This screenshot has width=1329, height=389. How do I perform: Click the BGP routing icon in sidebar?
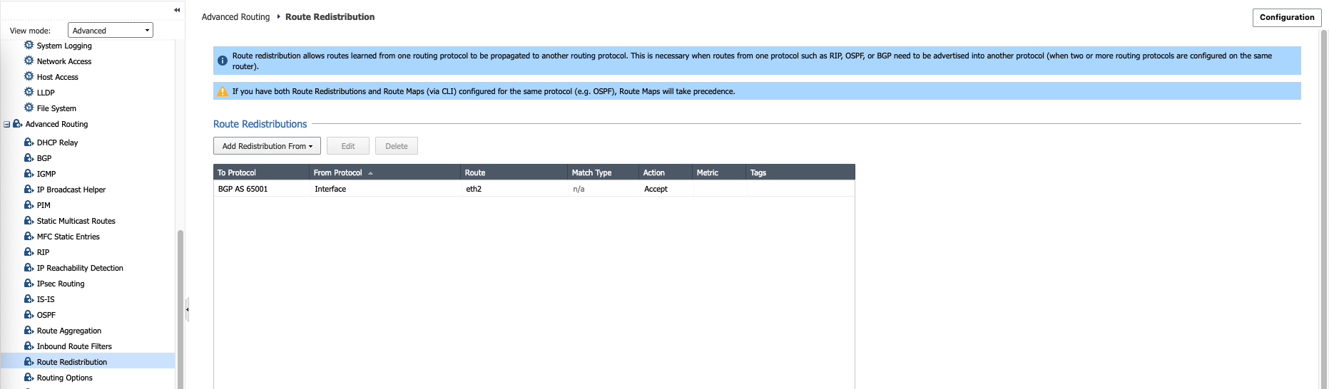(x=29, y=158)
